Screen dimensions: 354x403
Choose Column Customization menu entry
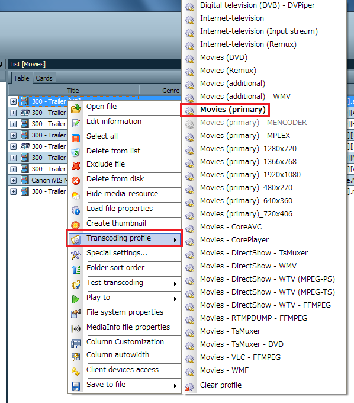125,342
